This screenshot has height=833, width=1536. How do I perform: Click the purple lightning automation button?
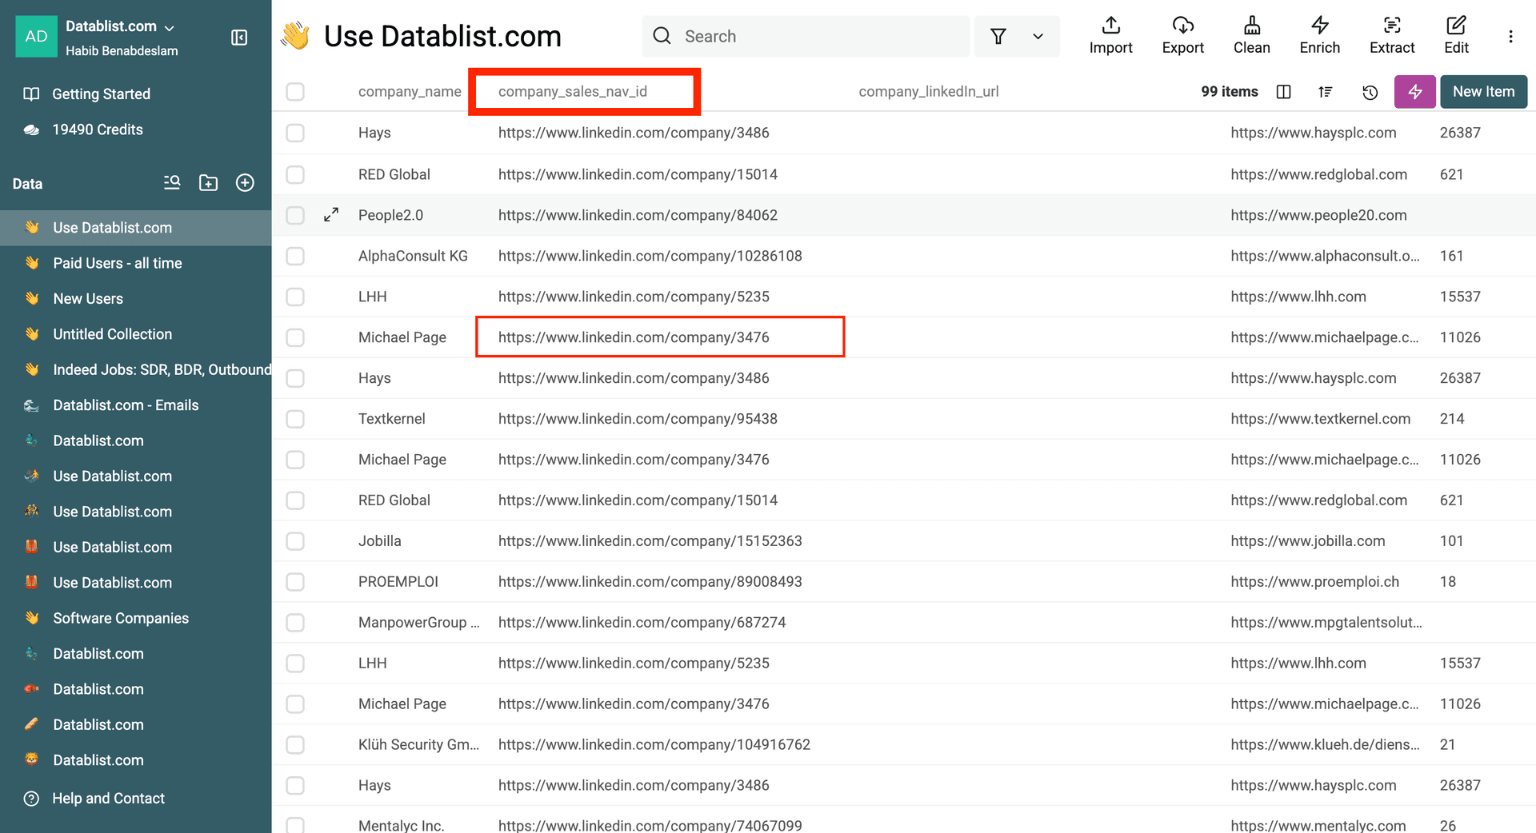[1414, 91]
